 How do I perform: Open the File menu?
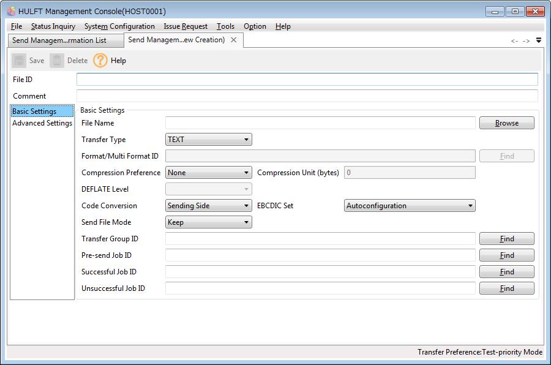coord(17,26)
